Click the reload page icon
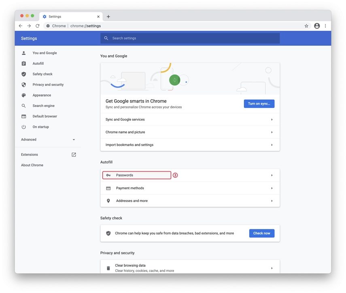The width and height of the screenshot is (346, 293). (x=38, y=26)
